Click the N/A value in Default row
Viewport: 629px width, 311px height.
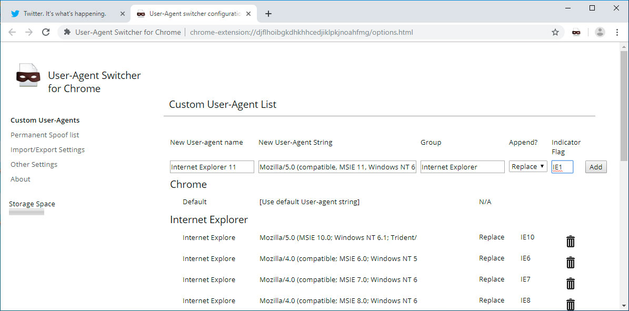point(485,202)
